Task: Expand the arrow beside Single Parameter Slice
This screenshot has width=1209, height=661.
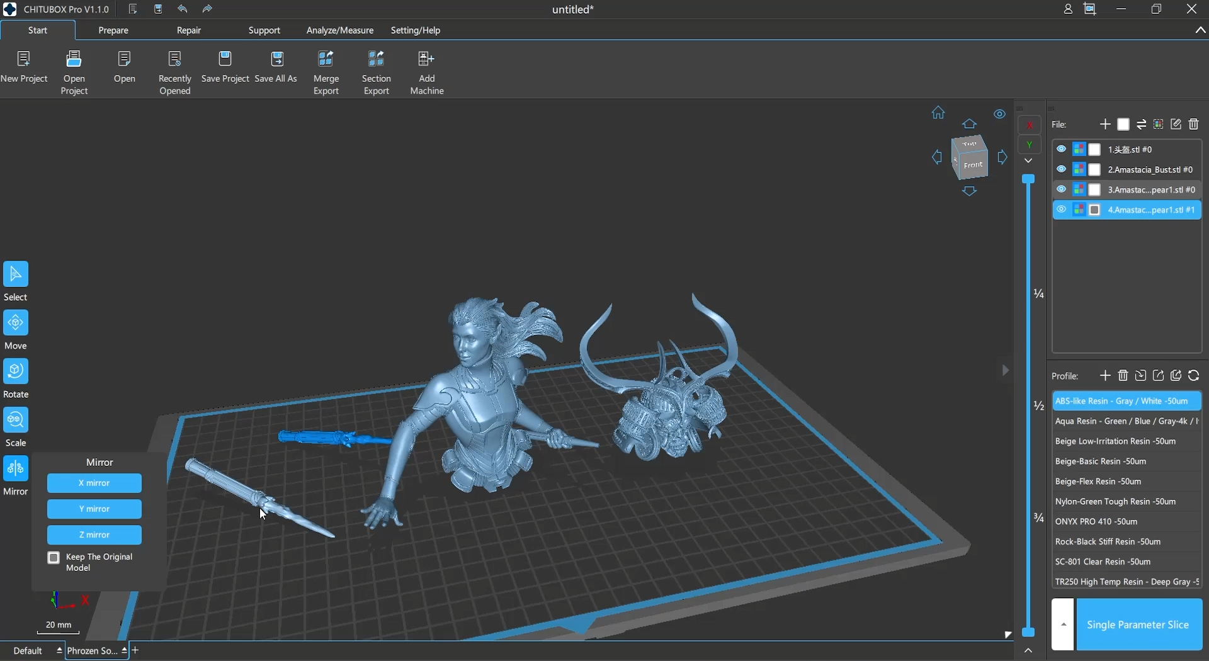Action: 1063,625
